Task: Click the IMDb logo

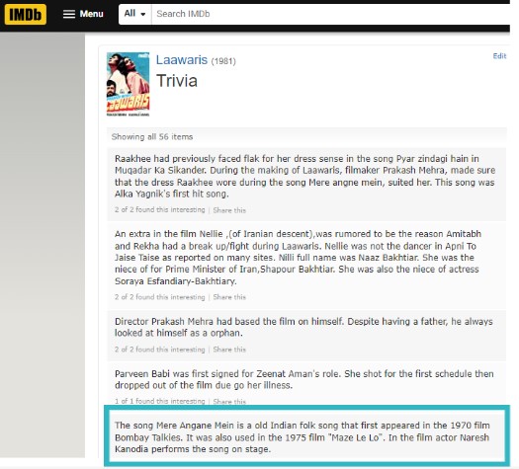Action: tap(26, 14)
